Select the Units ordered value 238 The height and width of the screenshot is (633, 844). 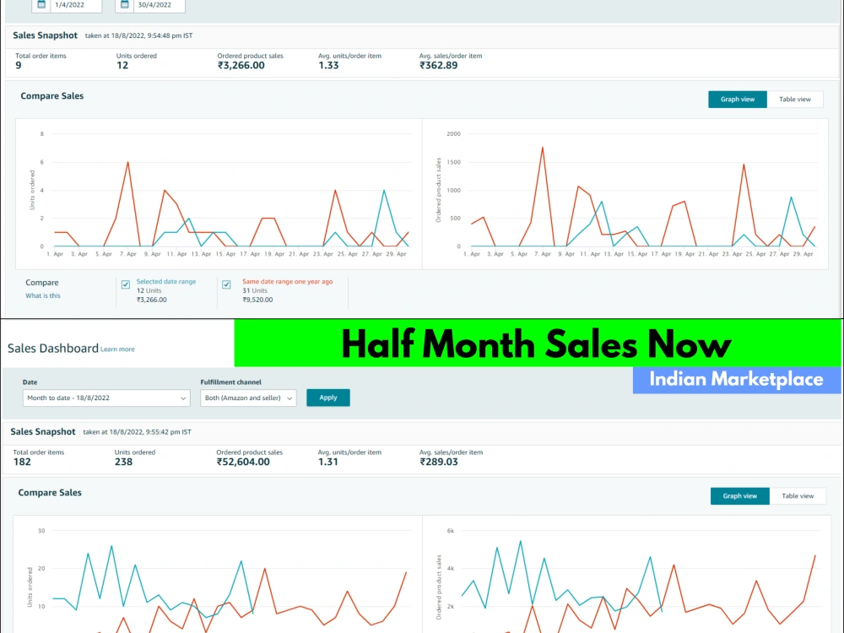pyautogui.click(x=123, y=462)
